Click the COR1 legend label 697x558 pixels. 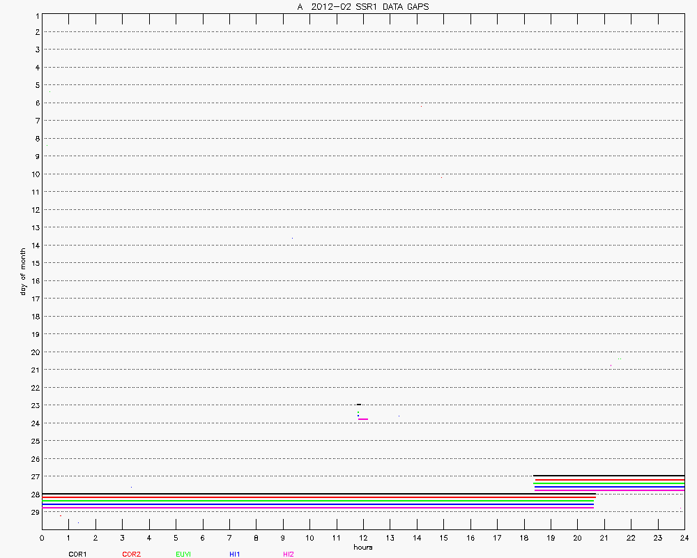77,554
